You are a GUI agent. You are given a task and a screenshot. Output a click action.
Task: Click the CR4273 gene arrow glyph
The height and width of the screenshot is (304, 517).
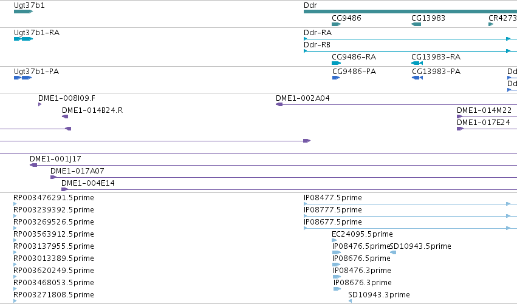(491, 24)
